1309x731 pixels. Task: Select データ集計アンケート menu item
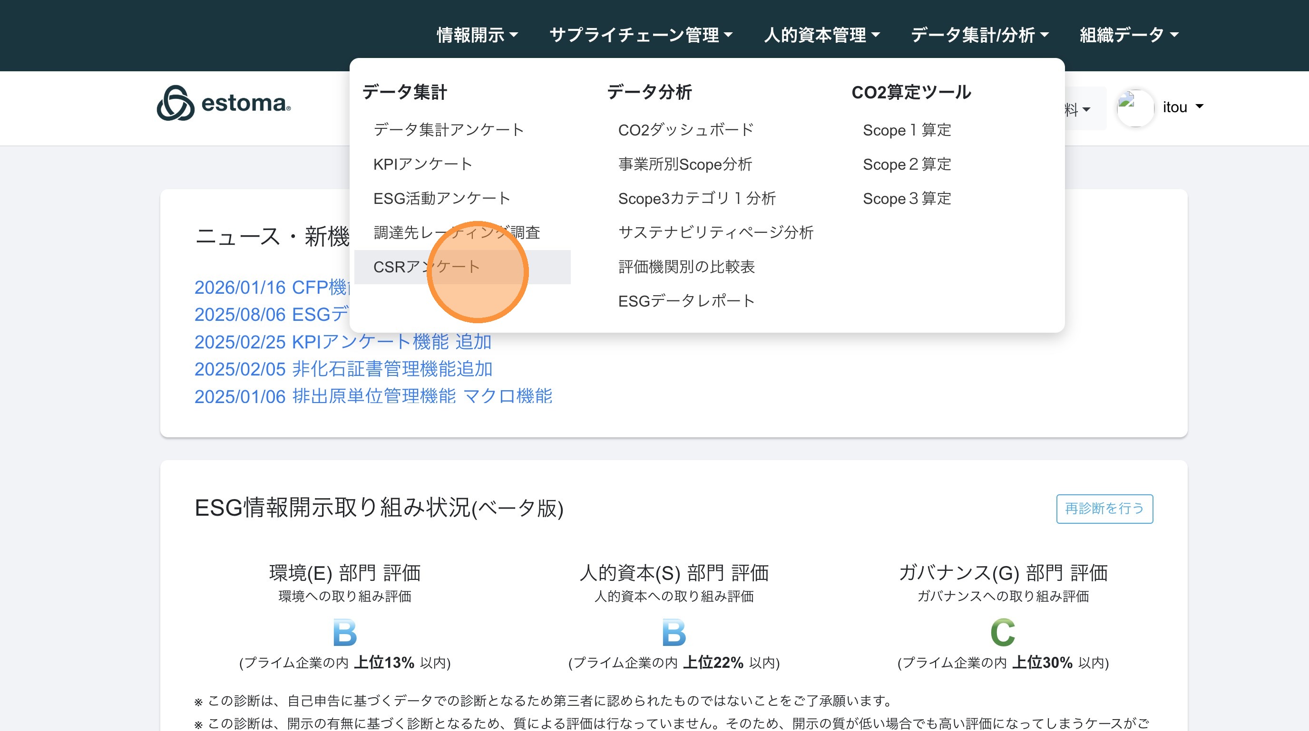point(448,130)
